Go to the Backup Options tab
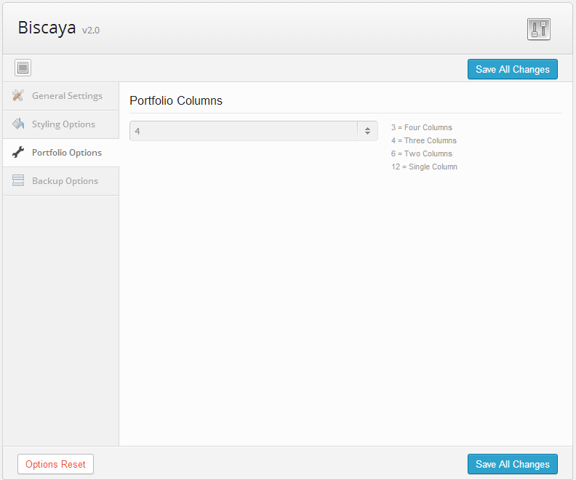This screenshot has width=576, height=480. [65, 181]
